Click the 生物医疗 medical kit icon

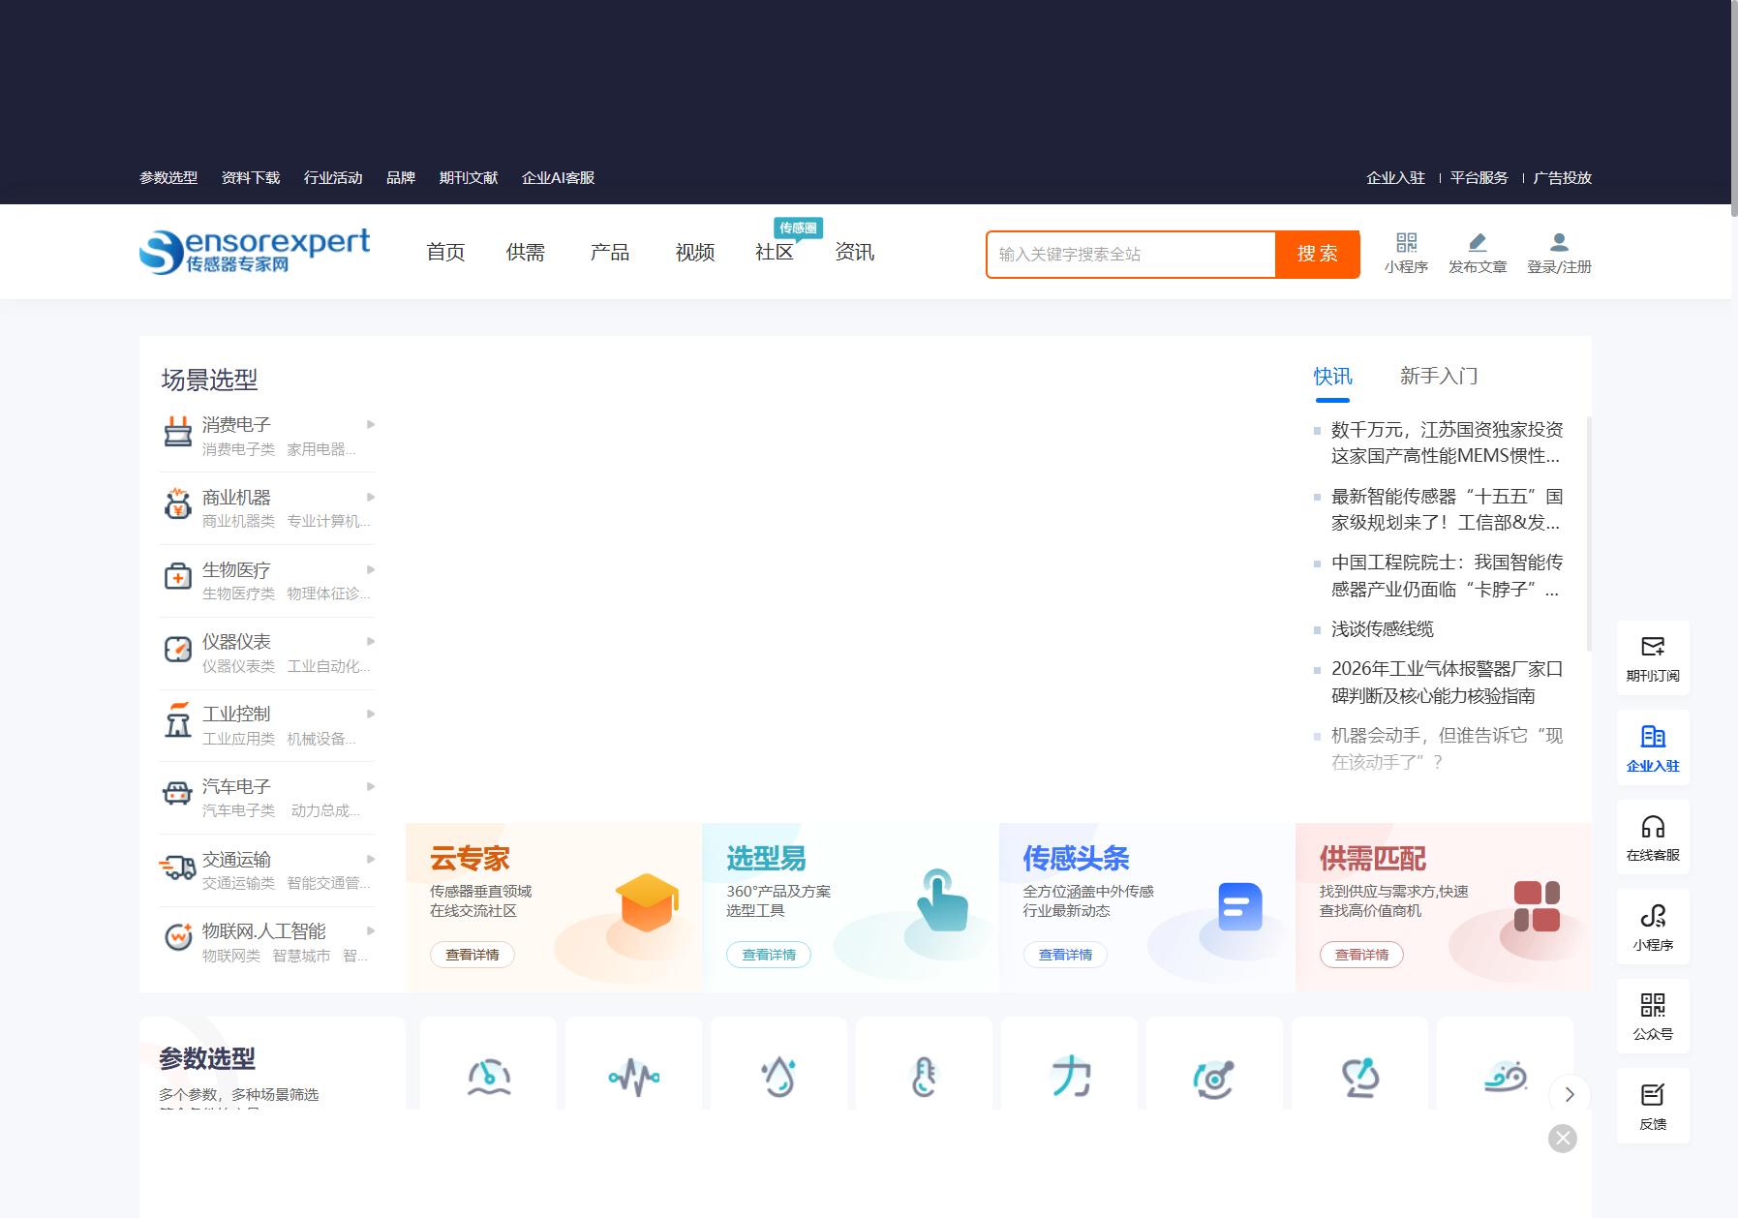(x=177, y=577)
